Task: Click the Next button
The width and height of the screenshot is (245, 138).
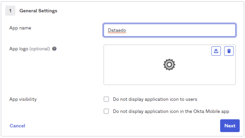Action: pyautogui.click(x=230, y=126)
